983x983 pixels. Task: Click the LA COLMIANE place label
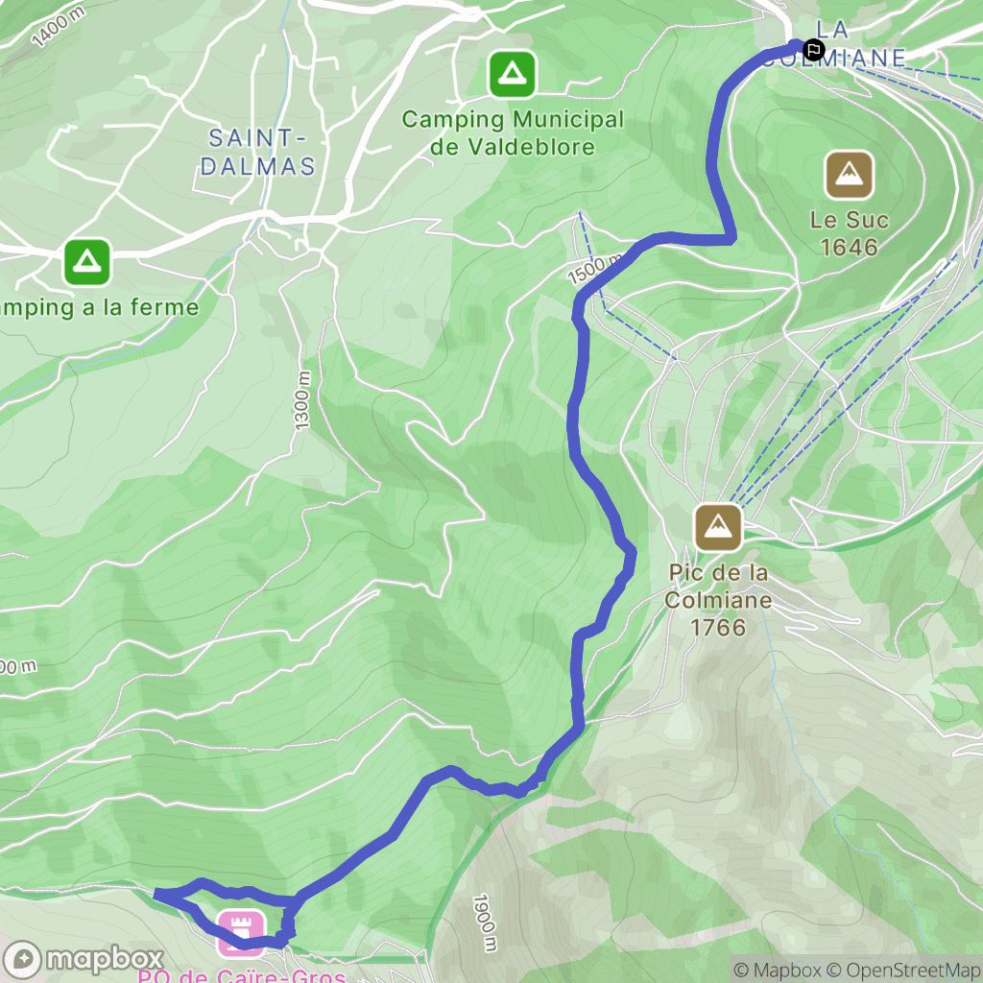[834, 44]
